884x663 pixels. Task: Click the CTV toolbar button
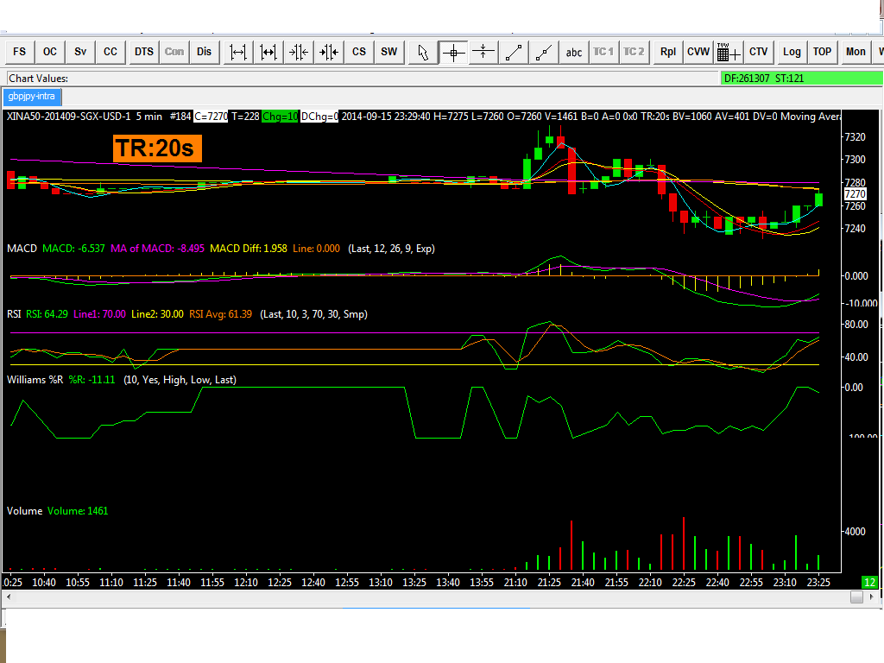(x=759, y=52)
